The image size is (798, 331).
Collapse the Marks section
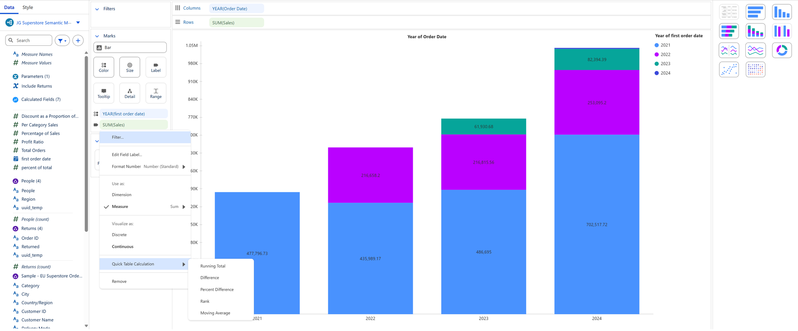[97, 36]
